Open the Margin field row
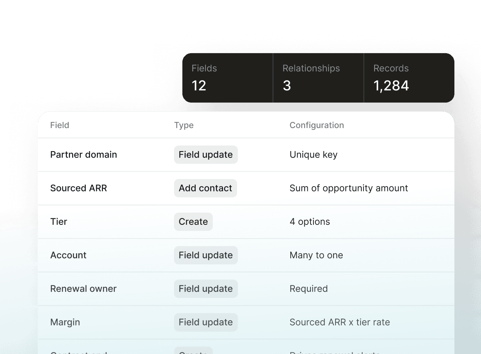 [246, 322]
